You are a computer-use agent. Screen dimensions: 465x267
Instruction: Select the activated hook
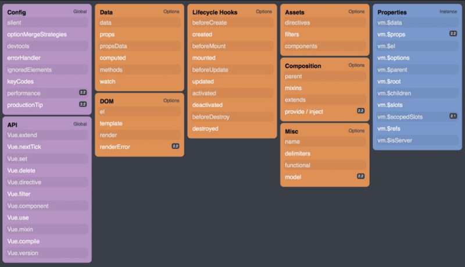(232, 93)
